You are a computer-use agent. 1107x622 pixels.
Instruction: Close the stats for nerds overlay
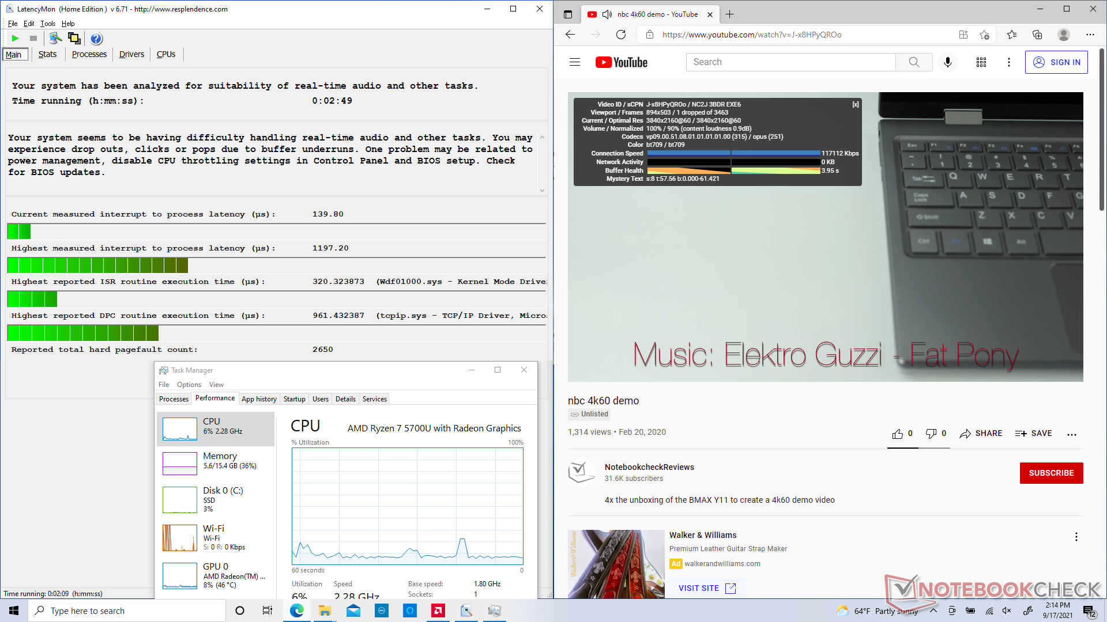point(856,104)
